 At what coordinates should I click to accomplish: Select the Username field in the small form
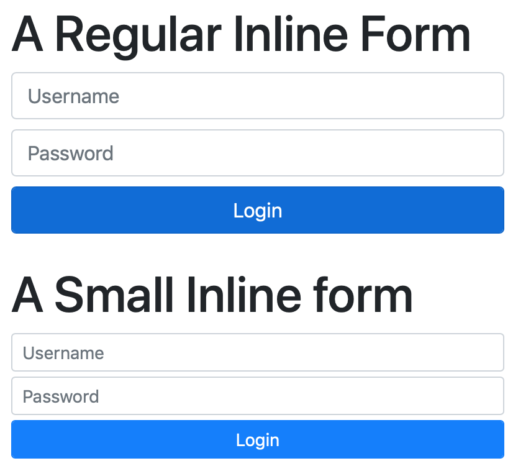[x=258, y=352]
